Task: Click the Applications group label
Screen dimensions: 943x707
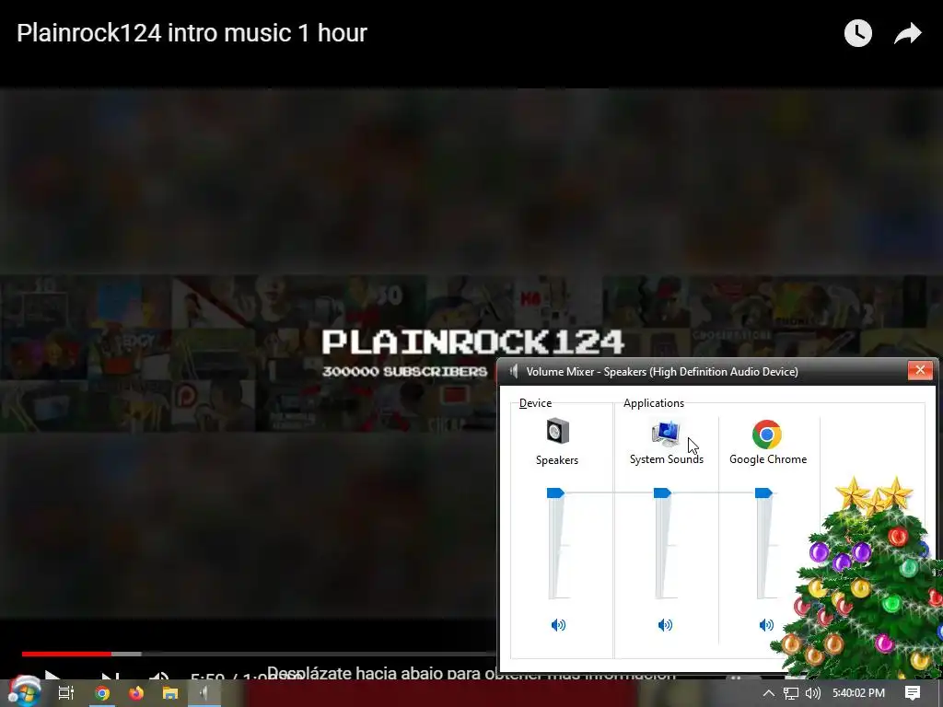Action: click(654, 403)
